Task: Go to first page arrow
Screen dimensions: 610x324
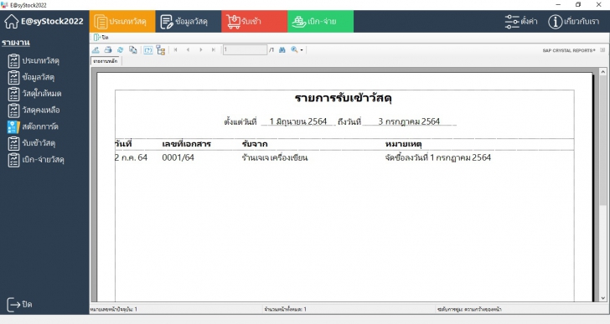Action: coord(176,49)
